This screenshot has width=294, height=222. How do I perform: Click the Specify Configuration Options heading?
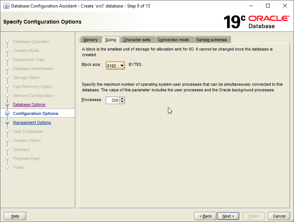coord(42,22)
